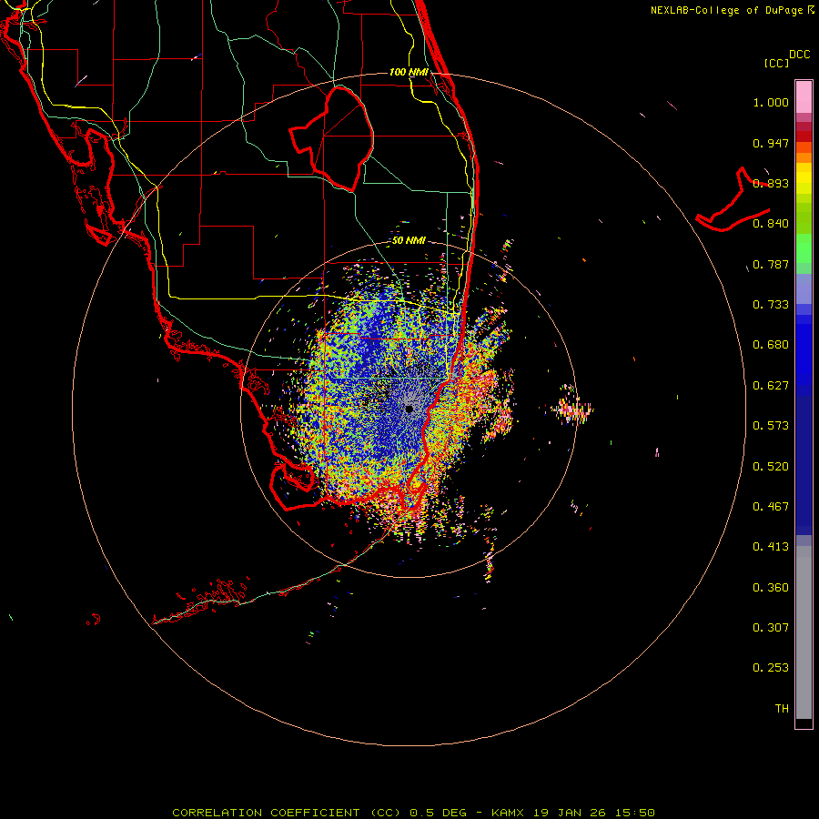
Task: Click the 0.733 legend value
Action: click(771, 305)
